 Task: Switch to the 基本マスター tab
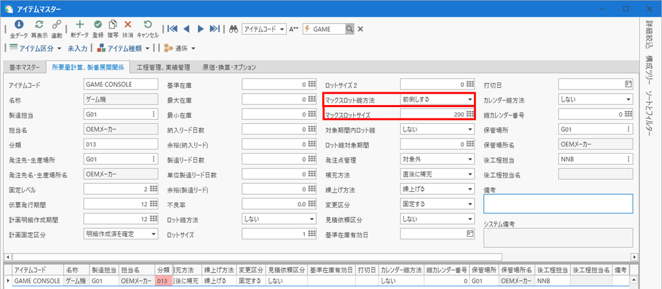(25, 67)
